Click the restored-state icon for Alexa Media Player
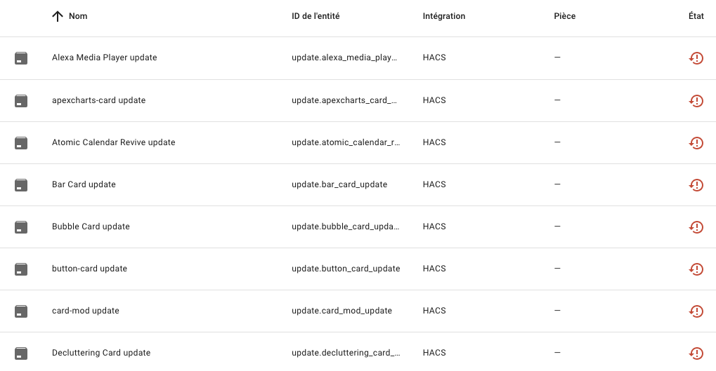Image resolution: width=716 pixels, height=371 pixels. tap(696, 58)
